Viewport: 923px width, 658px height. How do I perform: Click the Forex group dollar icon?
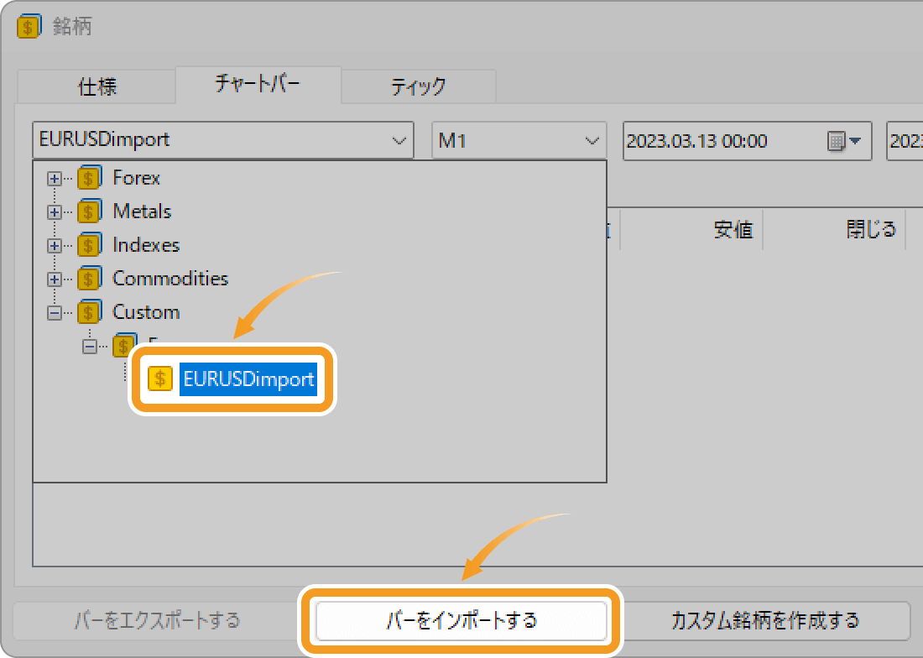point(90,178)
